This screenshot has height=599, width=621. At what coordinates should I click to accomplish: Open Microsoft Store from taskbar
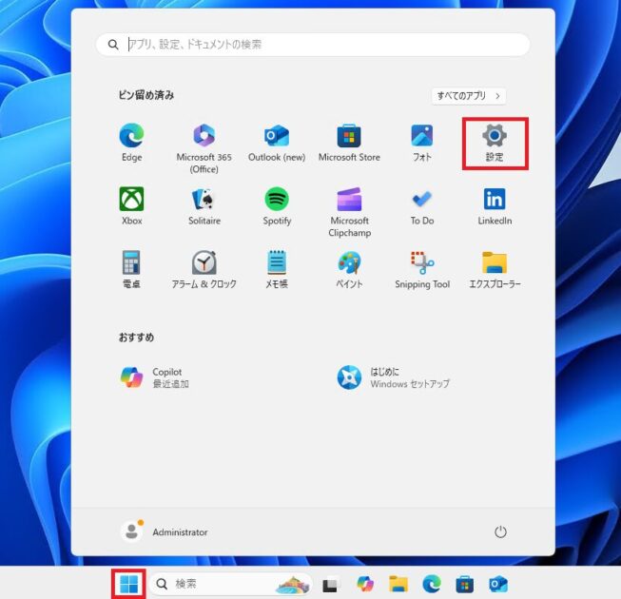click(x=465, y=585)
